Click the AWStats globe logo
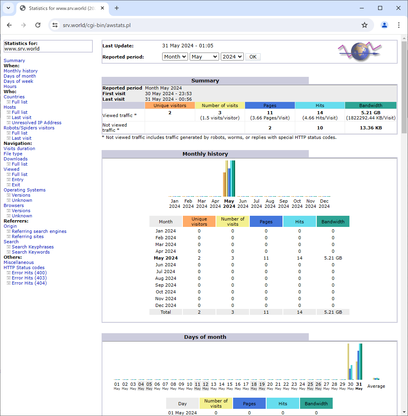408x416 pixels. [x=359, y=51]
